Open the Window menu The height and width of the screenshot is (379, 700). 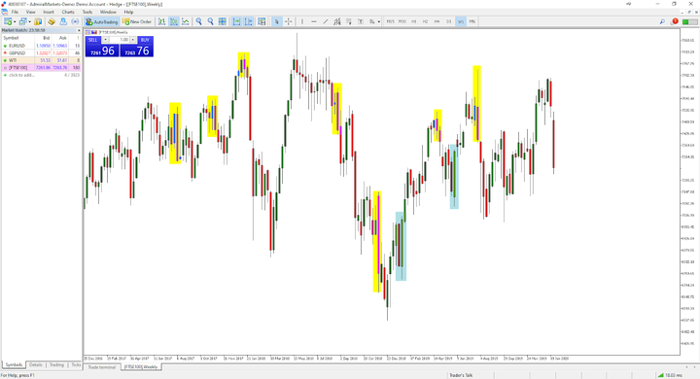108,12
